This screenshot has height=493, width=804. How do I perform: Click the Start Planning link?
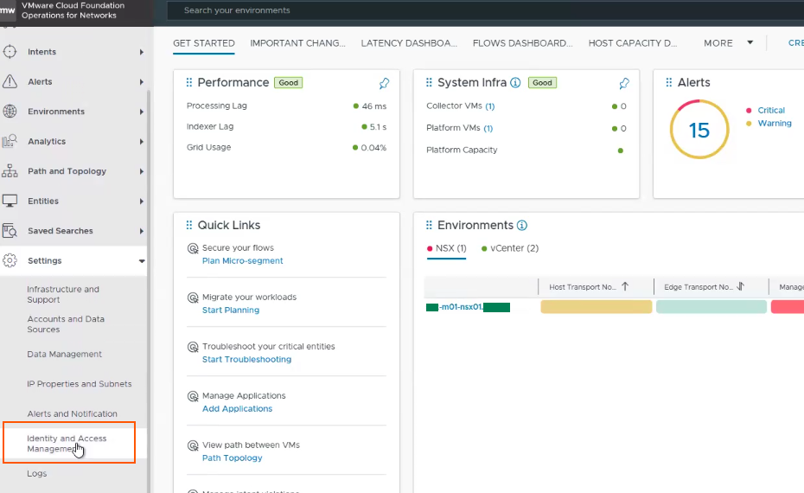pos(231,310)
